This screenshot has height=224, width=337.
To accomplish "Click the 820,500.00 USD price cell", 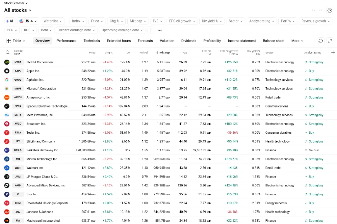I will tap(86, 150).
